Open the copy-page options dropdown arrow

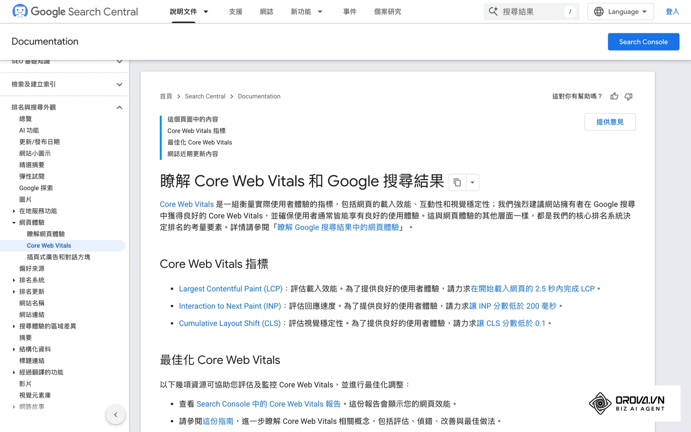pos(472,182)
